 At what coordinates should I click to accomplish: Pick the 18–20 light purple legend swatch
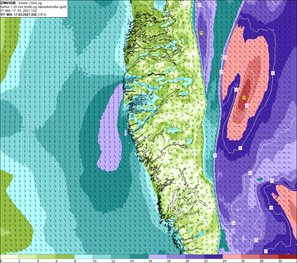(x=176, y=257)
